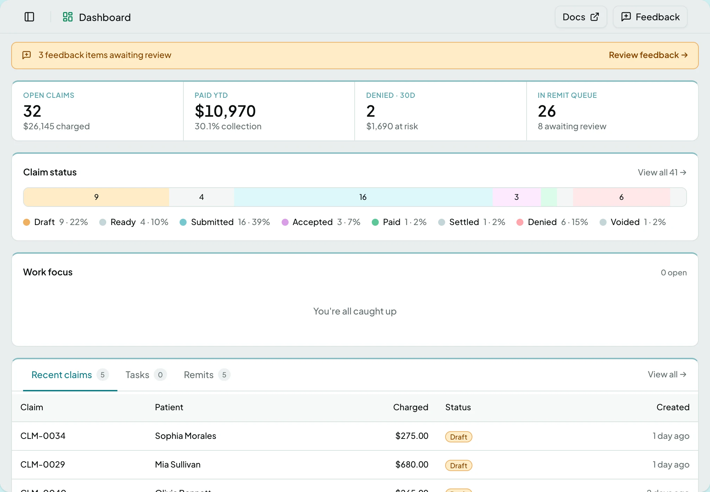The width and height of the screenshot is (710, 492).
Task: Click patient Sophia Morales
Action: (186, 436)
